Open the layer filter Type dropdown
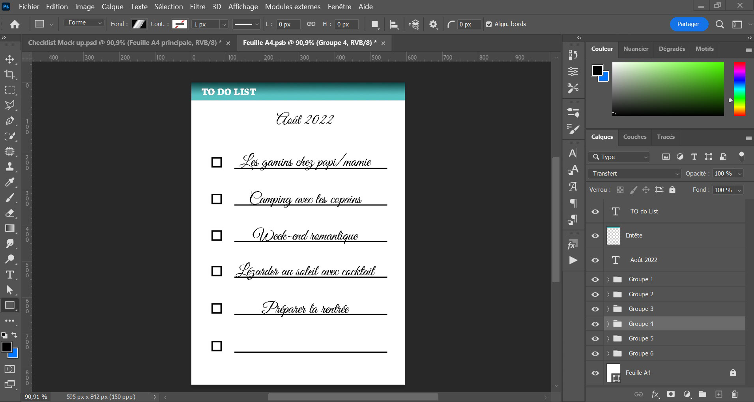This screenshot has width=754, height=402. point(619,157)
